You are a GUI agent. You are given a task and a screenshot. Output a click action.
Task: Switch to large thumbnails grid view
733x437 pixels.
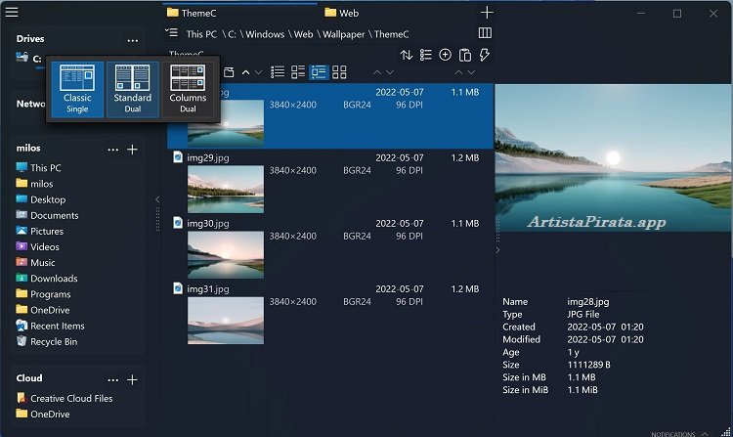click(339, 72)
